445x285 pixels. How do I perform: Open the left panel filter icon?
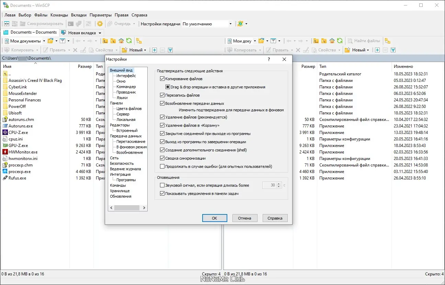pos(62,41)
